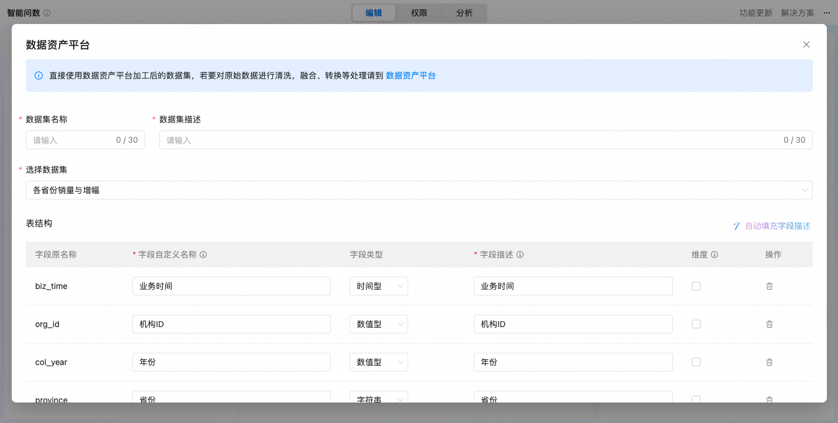The image size is (838, 423).
Task: Open 解决方案 in the top bar
Action: [798, 13]
